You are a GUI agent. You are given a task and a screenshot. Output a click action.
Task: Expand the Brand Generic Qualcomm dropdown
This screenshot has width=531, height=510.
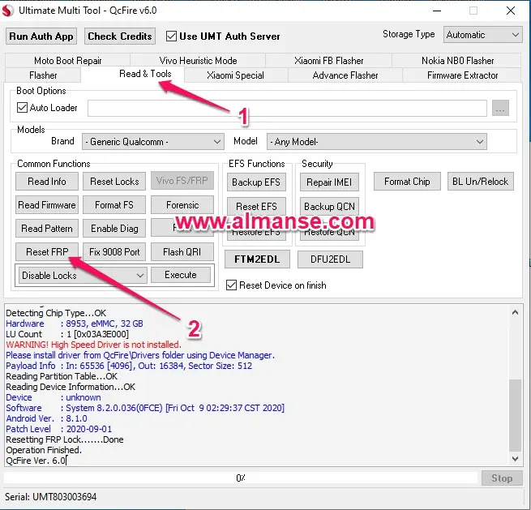(x=152, y=142)
